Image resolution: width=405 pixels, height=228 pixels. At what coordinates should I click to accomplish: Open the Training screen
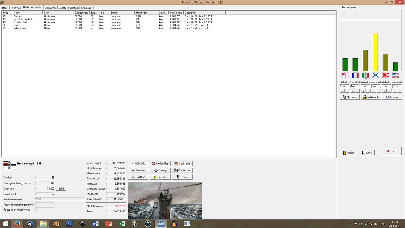coord(160,170)
